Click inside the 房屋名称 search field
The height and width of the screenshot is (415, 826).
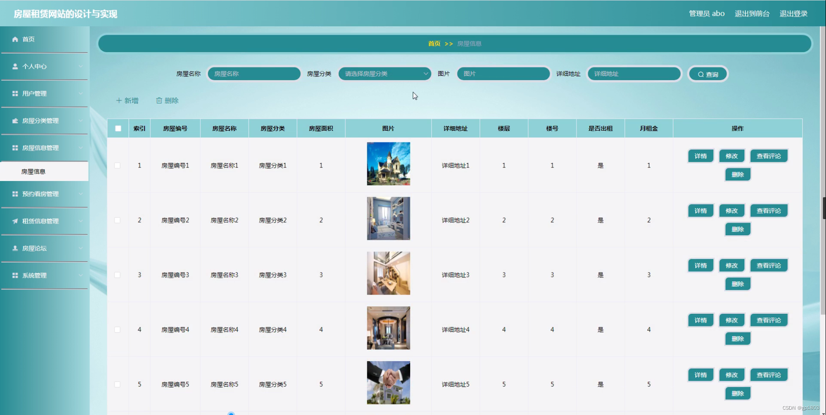pyautogui.click(x=254, y=74)
